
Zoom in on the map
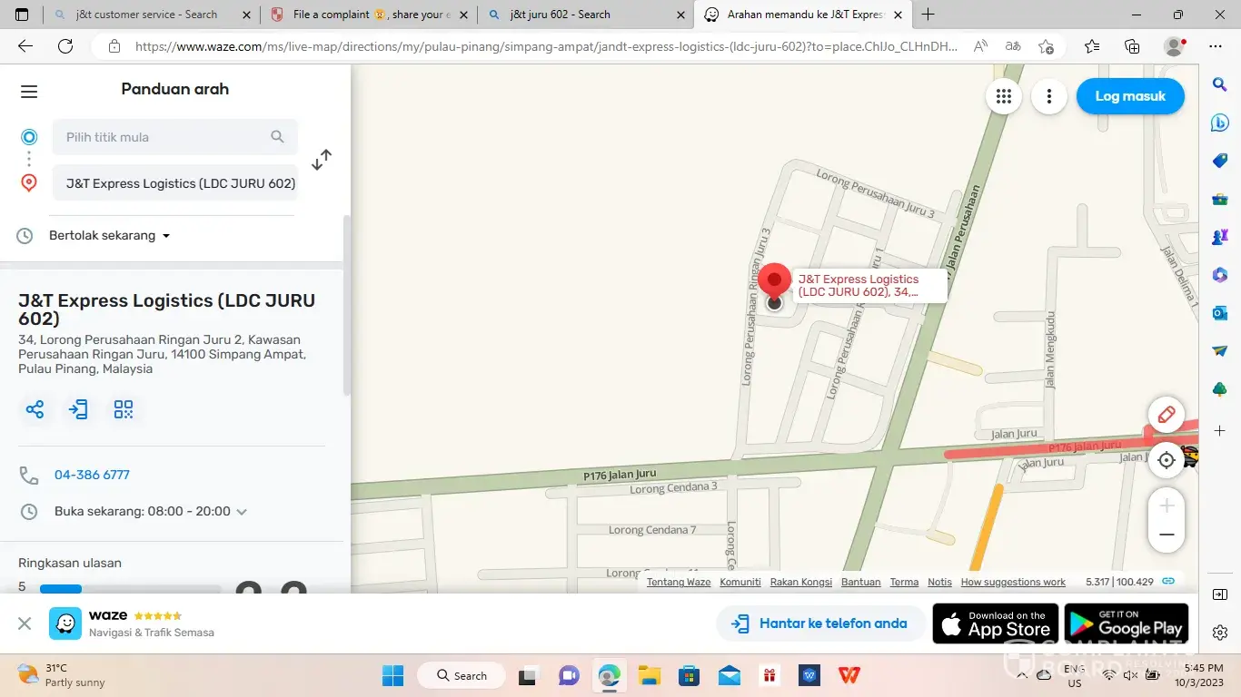pos(1167,506)
